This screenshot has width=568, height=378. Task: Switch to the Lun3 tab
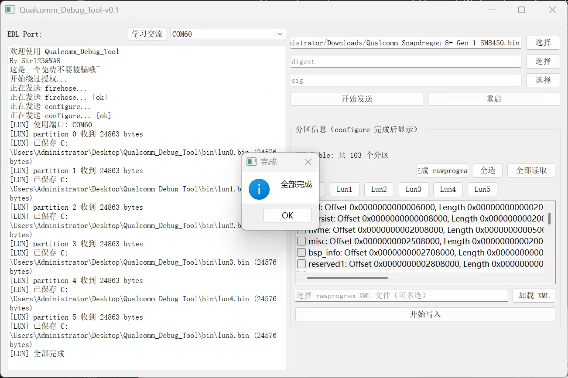coord(413,189)
